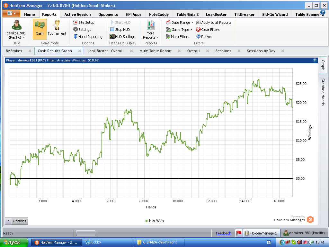This screenshot has width=329, height=247.
Task: Close the Leak Buster - Overall tab
Action: point(131,51)
